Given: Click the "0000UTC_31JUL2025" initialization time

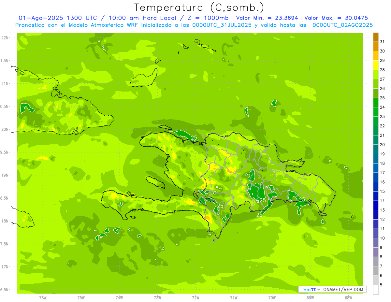Looking at the screenshot, I should [222, 25].
